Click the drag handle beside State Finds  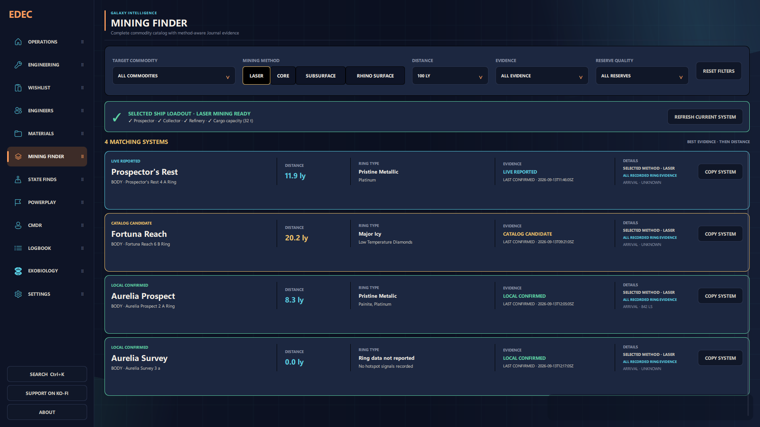tap(82, 179)
